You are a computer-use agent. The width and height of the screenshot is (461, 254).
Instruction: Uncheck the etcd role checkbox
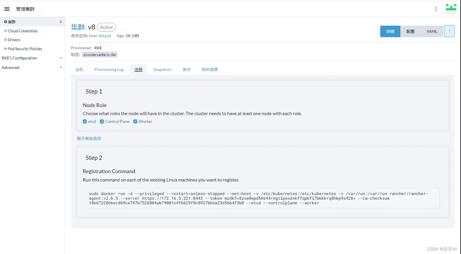(x=85, y=121)
